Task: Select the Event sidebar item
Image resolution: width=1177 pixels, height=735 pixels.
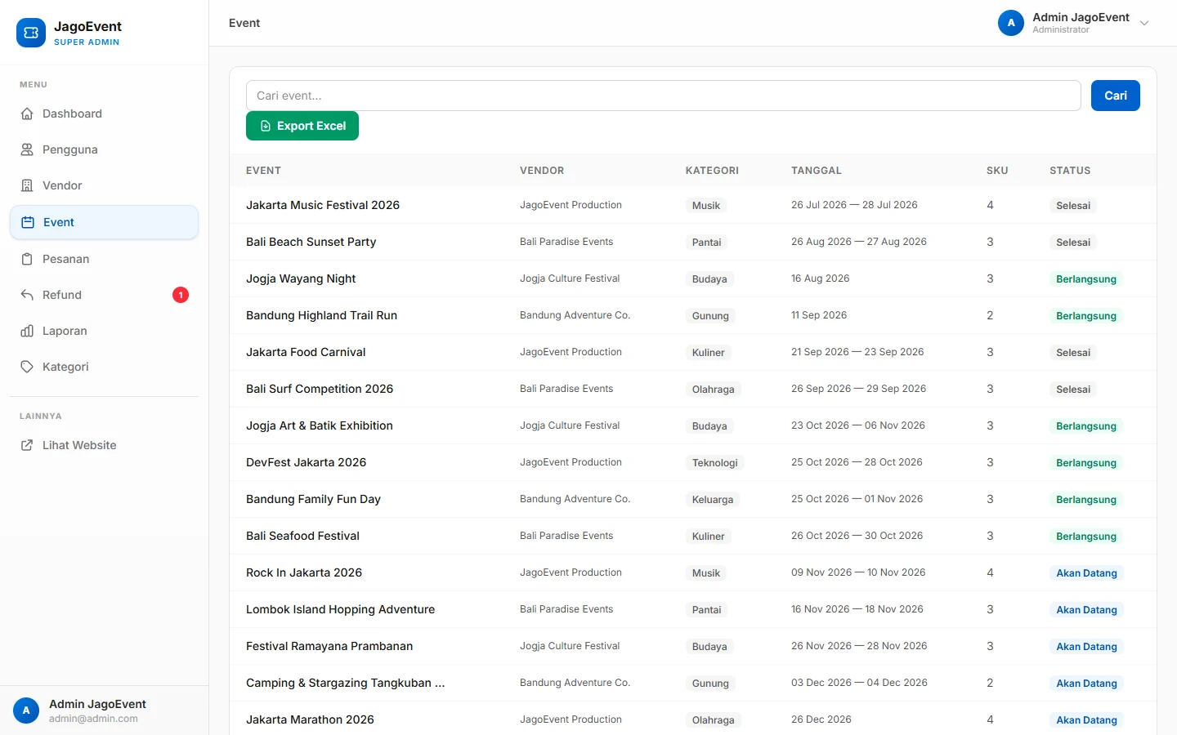Action: point(105,222)
